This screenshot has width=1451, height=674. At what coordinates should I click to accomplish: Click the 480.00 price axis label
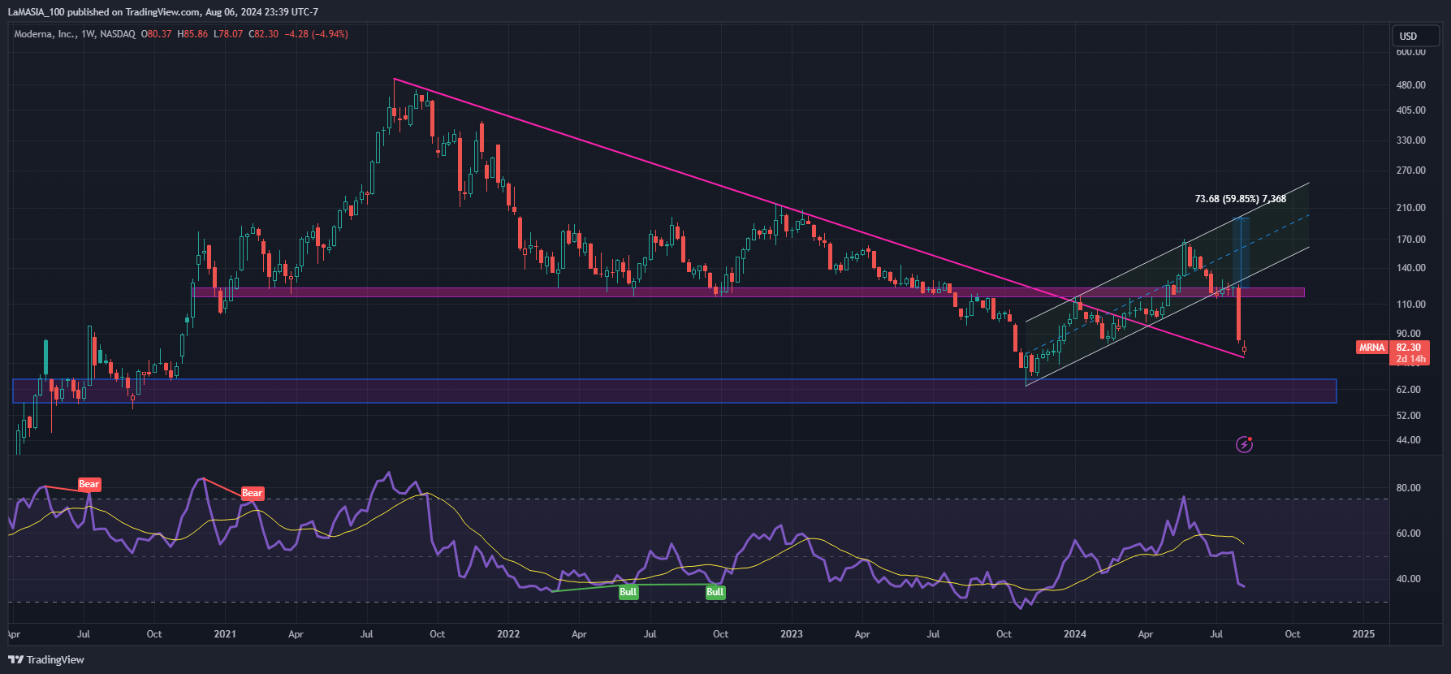click(x=1410, y=85)
